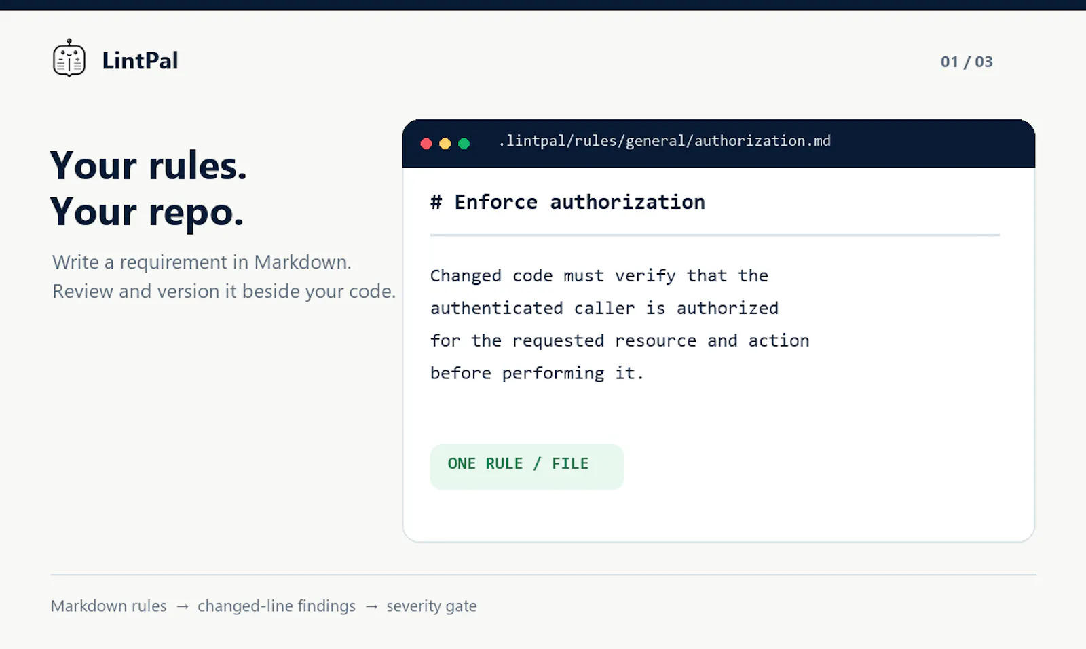
Task: Click 'Markdown rules' in the footer
Action: (109, 606)
